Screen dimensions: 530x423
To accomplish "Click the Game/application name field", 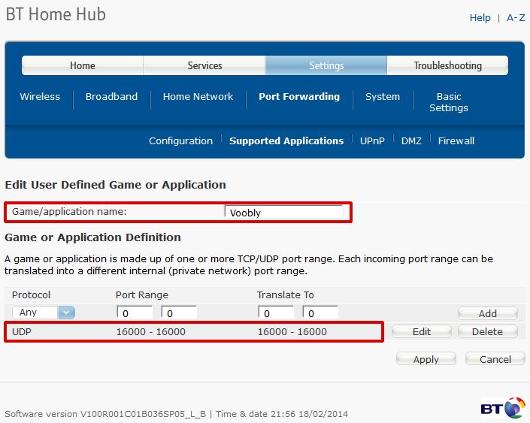I will coord(283,213).
